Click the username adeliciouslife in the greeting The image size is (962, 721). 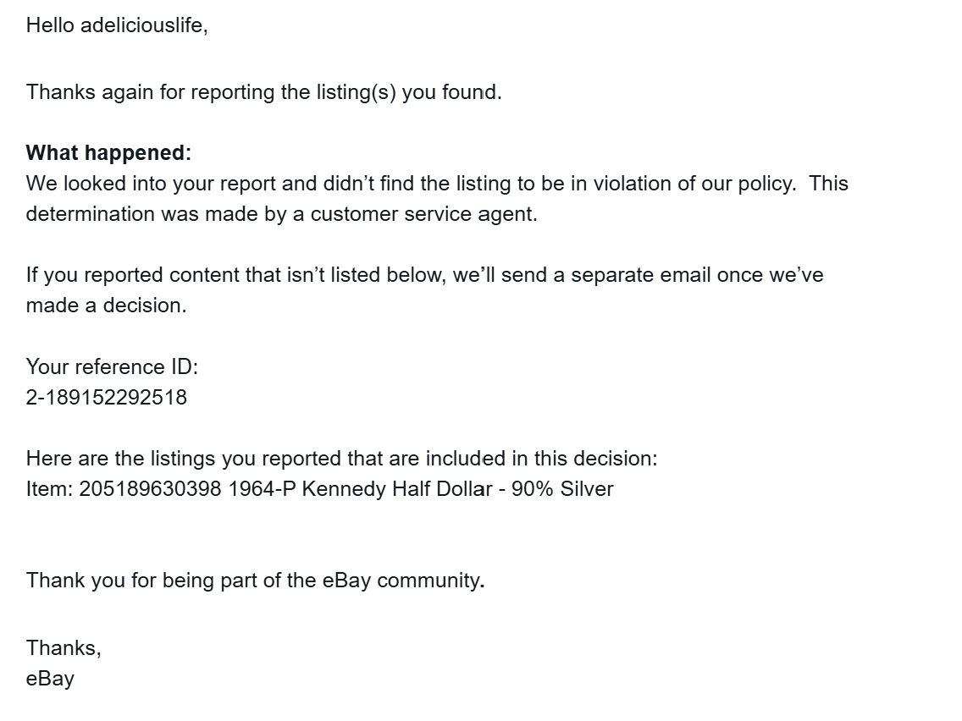click(141, 25)
